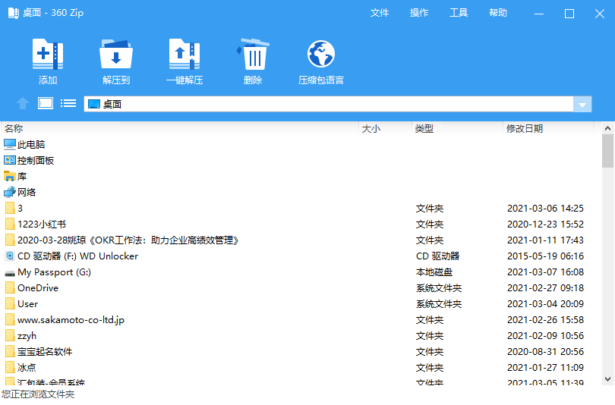
Task: Click 系统文件夹 type in the User row
Action: 439,303
